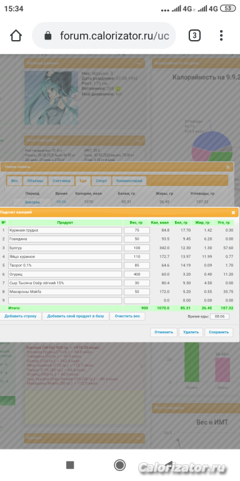
Task: Tap the Chrome home icon
Action: pyautogui.click(x=16, y=36)
